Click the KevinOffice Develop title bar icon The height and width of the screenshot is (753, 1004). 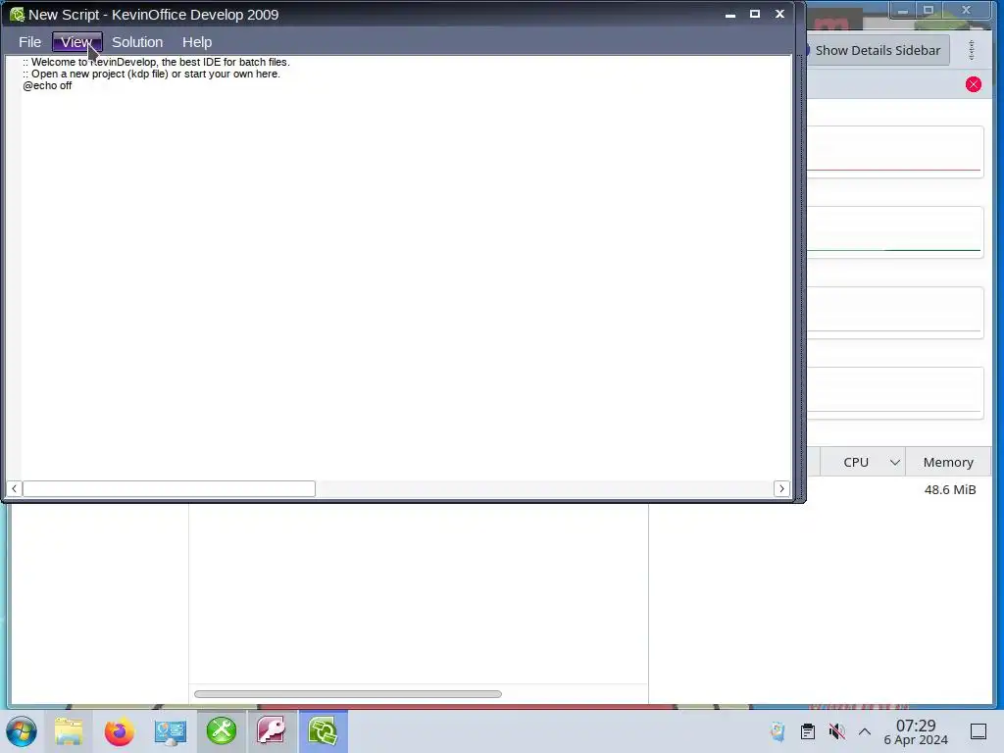(x=17, y=14)
